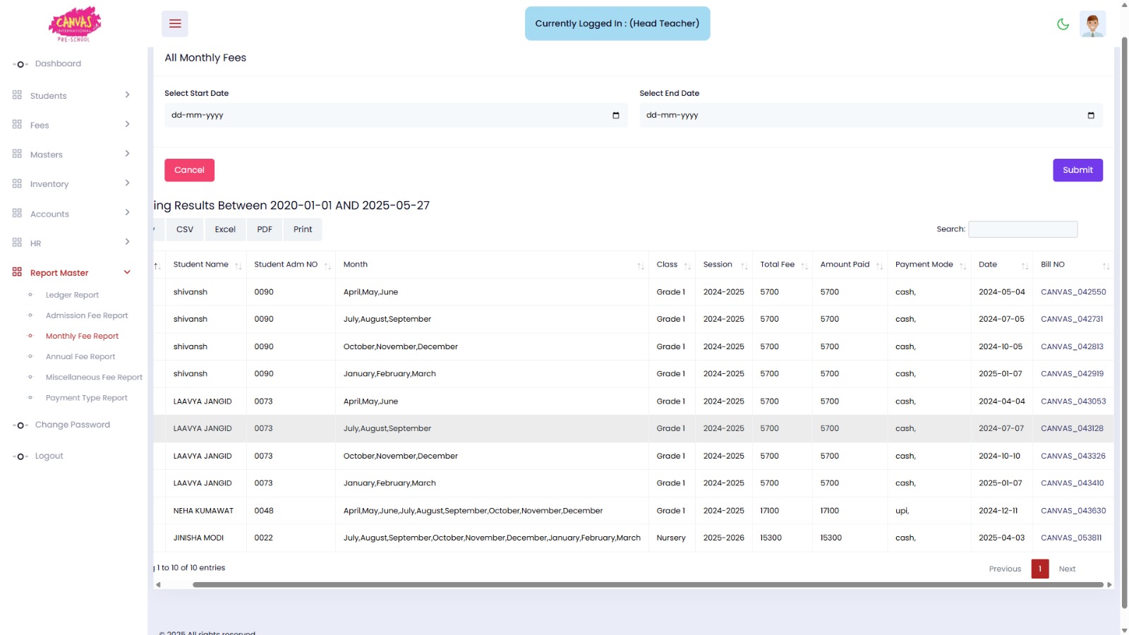The image size is (1129, 635).
Task: Open the Annual Fee Report
Action: [x=80, y=357]
